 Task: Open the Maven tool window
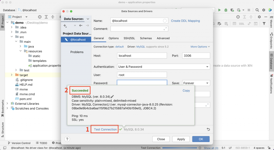pyautogui.click(x=271, y=22)
